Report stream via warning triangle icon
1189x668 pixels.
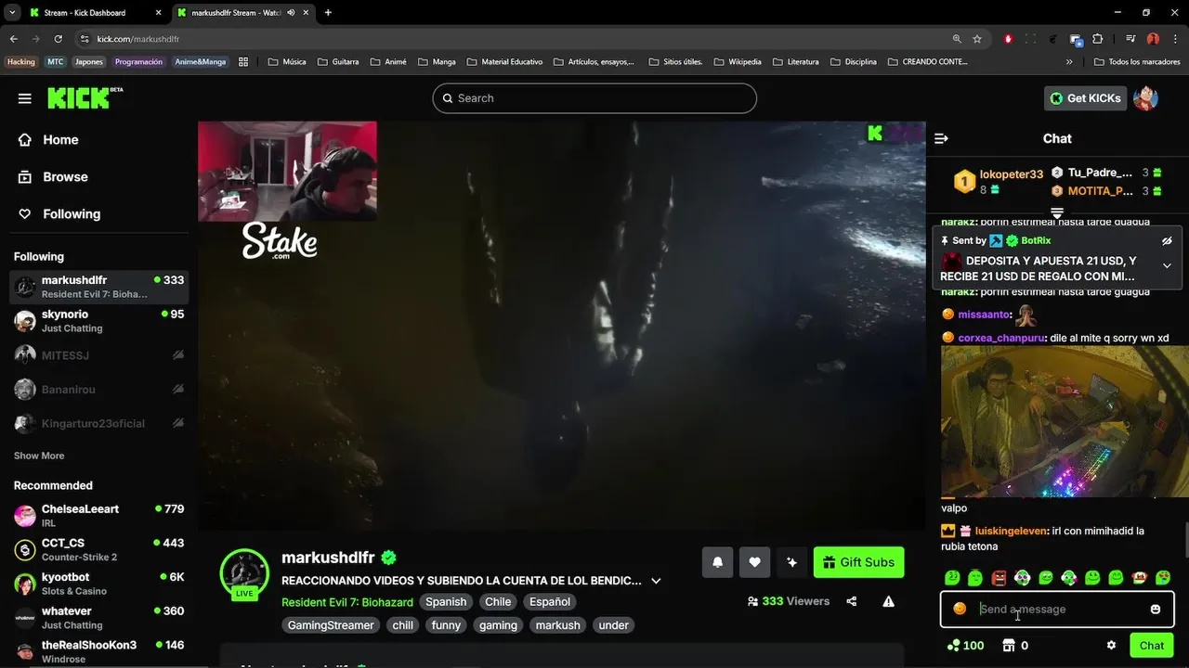pos(889,601)
